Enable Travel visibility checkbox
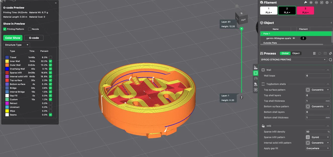333x157 pixels. pos(51,57)
